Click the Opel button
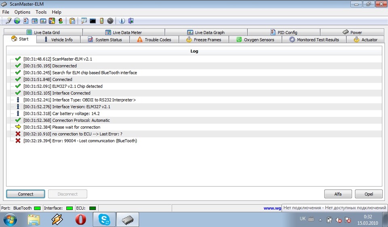Image resolution: width=388 pixels, height=227 pixels. pos(369,194)
